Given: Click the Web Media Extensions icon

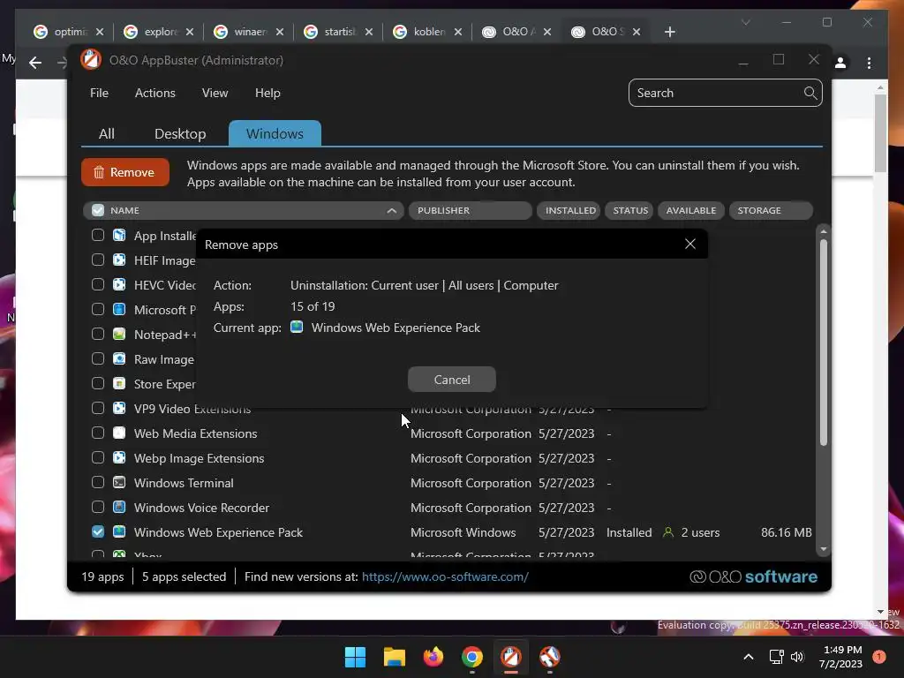Looking at the screenshot, I should pos(119,433).
